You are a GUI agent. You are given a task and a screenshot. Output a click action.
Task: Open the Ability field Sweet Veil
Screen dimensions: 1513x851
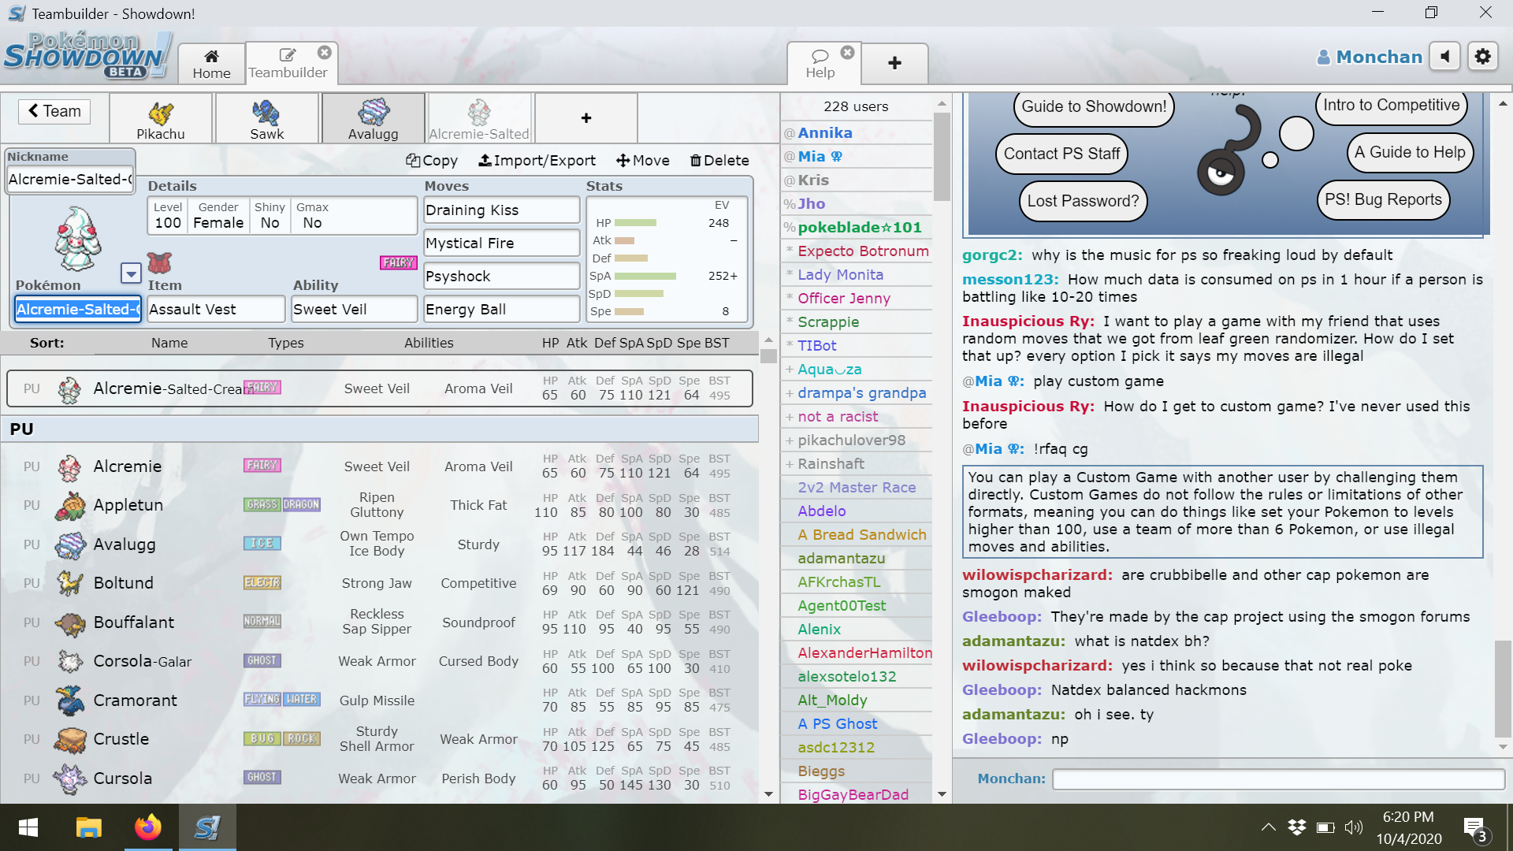click(x=354, y=310)
